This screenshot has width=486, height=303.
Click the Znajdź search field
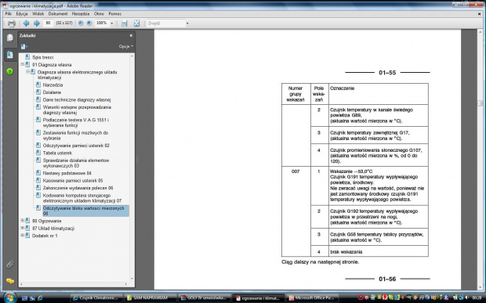tap(165, 23)
